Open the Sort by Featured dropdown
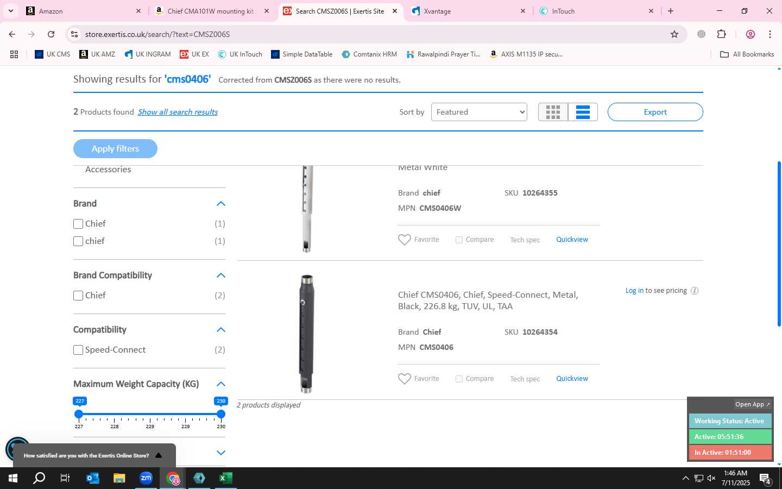The width and height of the screenshot is (782, 489). coord(479,112)
